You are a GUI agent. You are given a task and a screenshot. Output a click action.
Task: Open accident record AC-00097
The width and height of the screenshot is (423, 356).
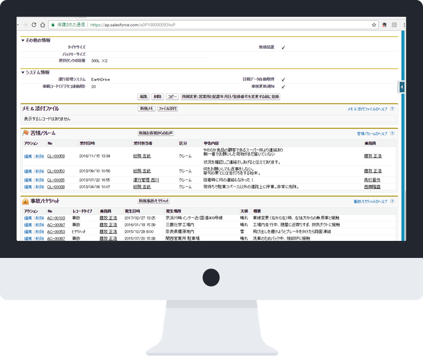56,225
